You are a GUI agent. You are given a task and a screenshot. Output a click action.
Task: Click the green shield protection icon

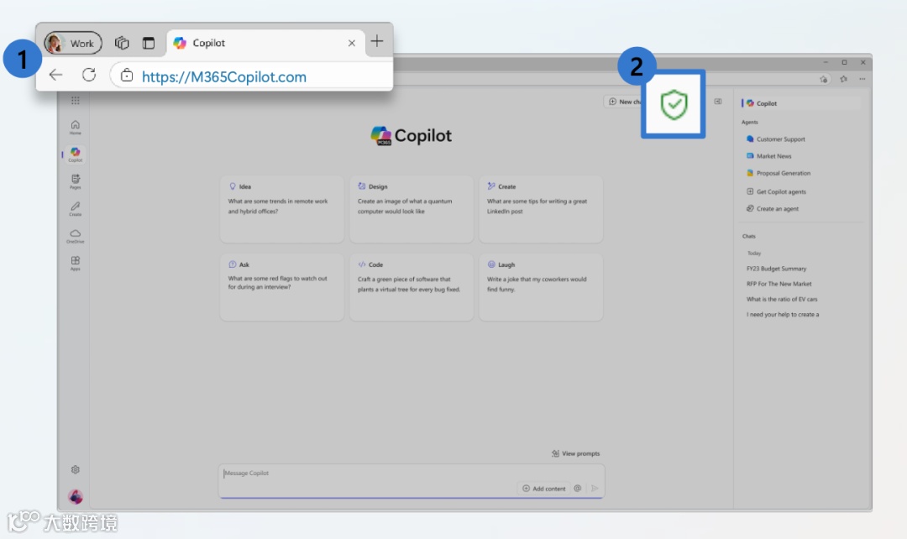(674, 105)
